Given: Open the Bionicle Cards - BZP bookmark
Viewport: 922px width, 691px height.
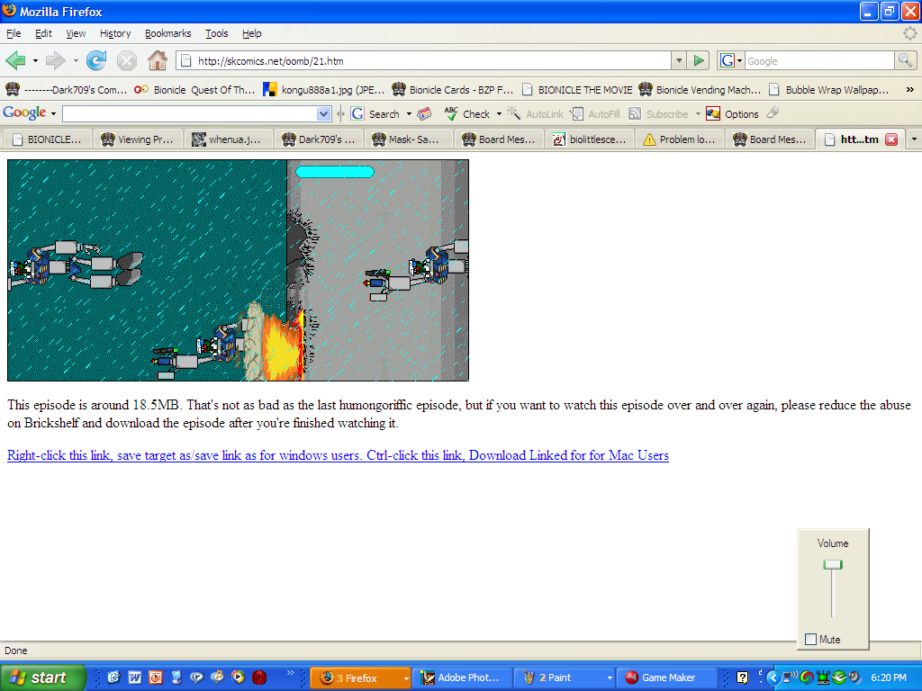Looking at the screenshot, I should click(454, 89).
